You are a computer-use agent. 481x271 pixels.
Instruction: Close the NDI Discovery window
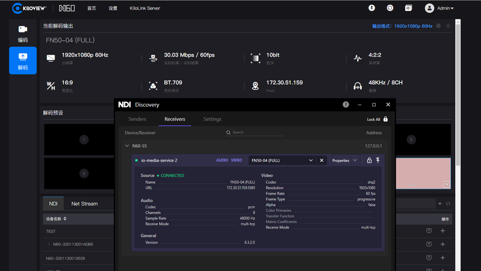point(388,105)
